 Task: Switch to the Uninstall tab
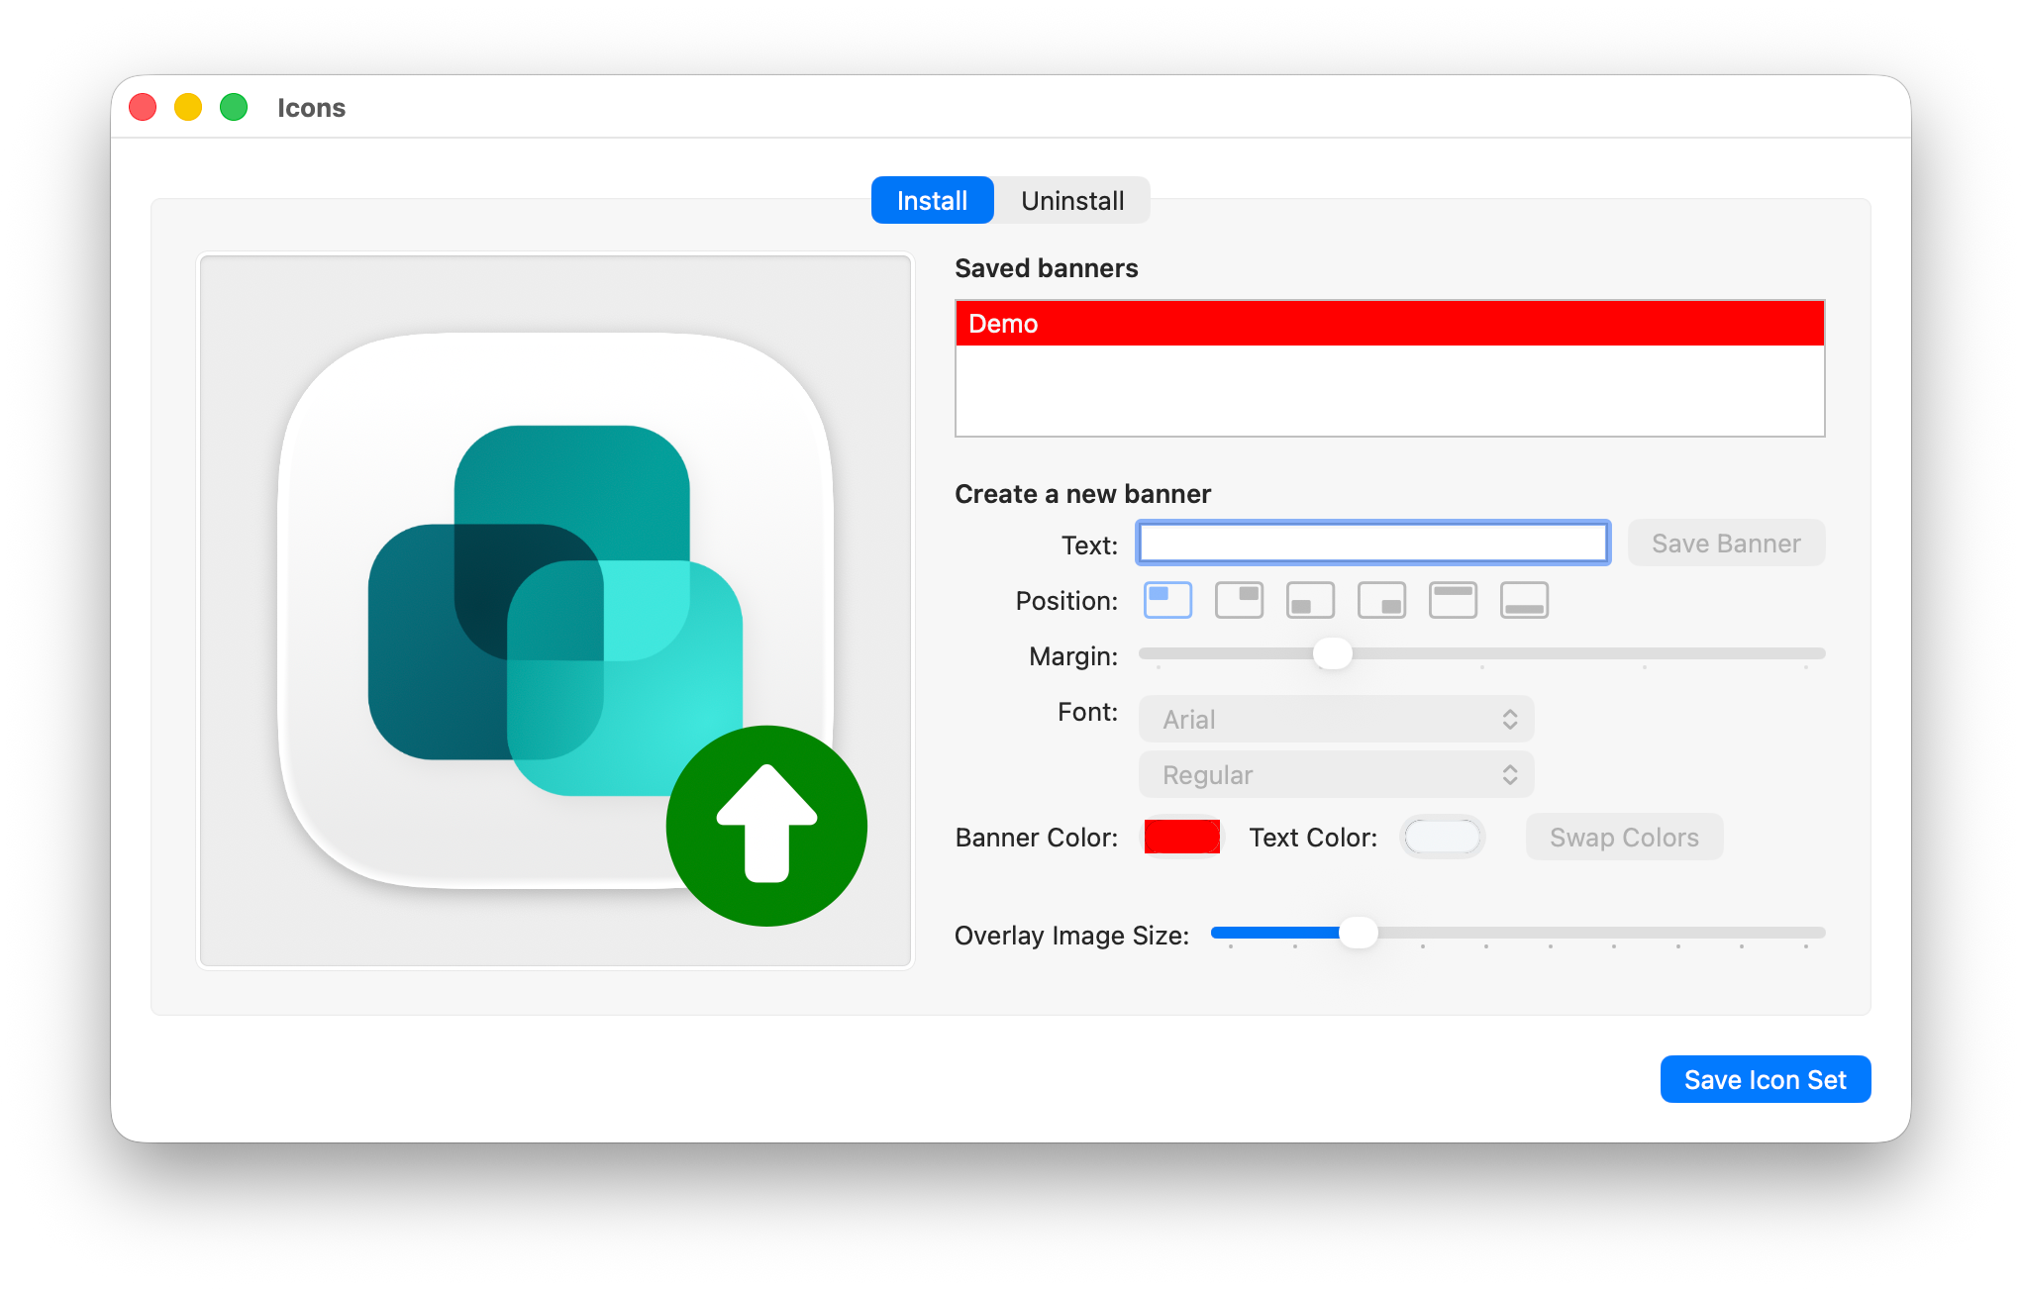[x=1072, y=200]
